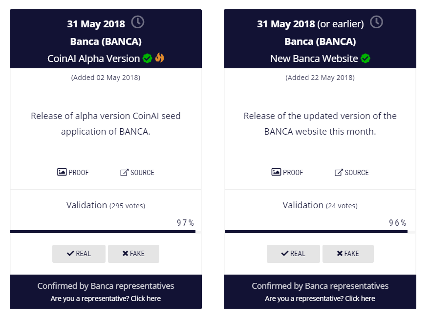
Task: Click clock icon on CoinAI Alpha card
Action: [138, 22]
